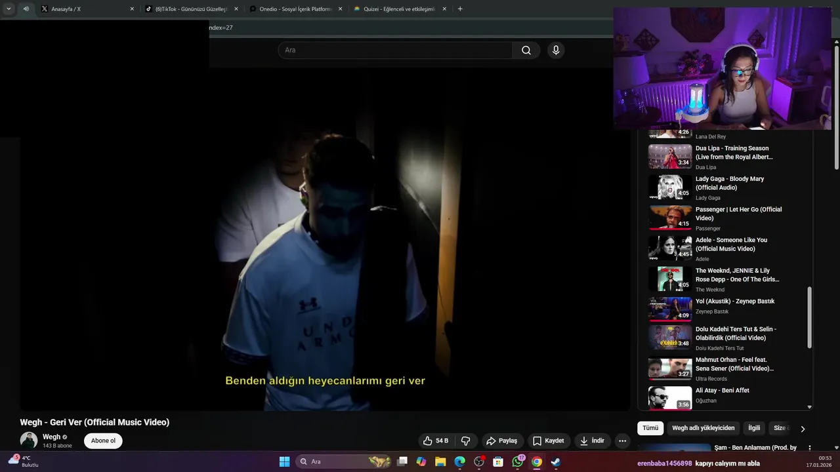Select the Wegh adlı yükleyiciden chip
Screen dimensions: 840x472
click(x=703, y=428)
